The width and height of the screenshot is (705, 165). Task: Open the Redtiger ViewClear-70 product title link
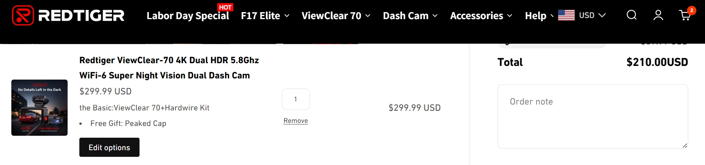(169, 67)
